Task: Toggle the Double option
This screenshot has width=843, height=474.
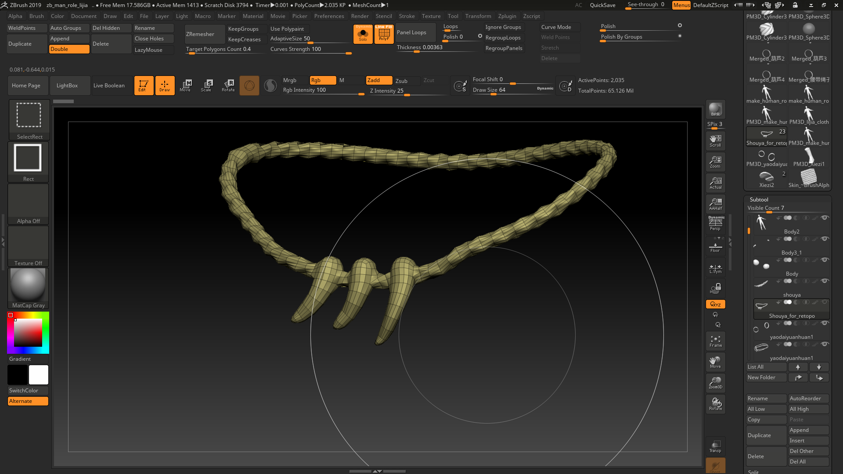Action: point(69,49)
